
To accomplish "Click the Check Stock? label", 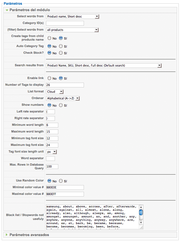I will point(33,53).
